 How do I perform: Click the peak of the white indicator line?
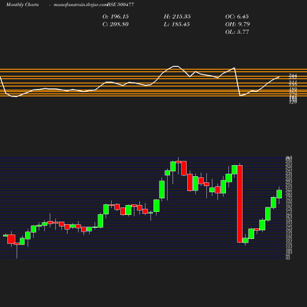(176, 66)
